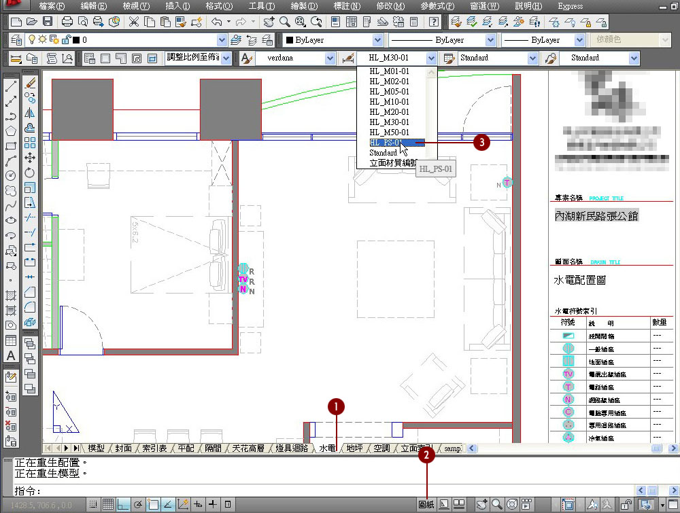Select the Polygon drawing tool
The image size is (680, 513).
(11, 131)
